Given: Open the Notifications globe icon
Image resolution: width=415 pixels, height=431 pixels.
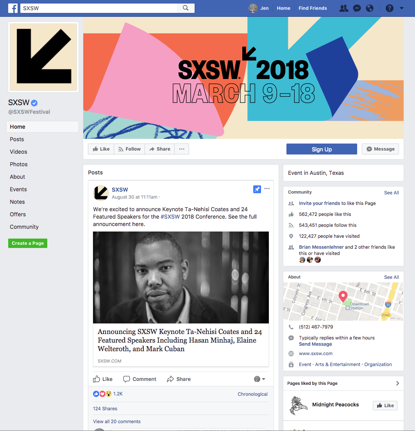Looking at the screenshot, I should [370, 8].
